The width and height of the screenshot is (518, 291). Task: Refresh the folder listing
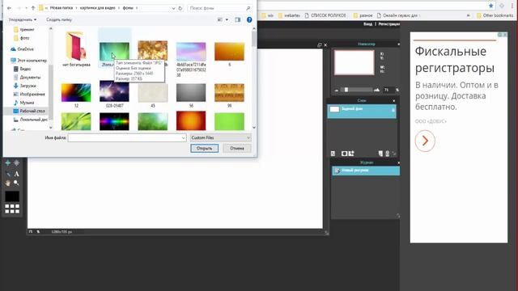180,8
